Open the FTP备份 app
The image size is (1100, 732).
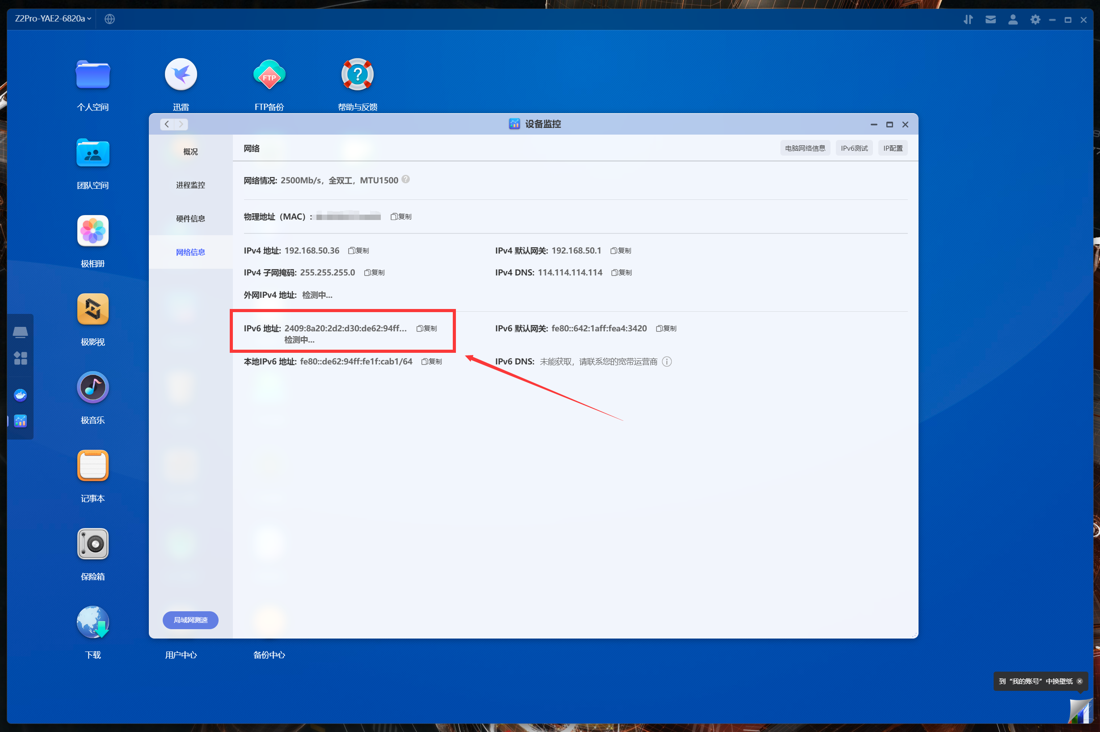pos(269,75)
